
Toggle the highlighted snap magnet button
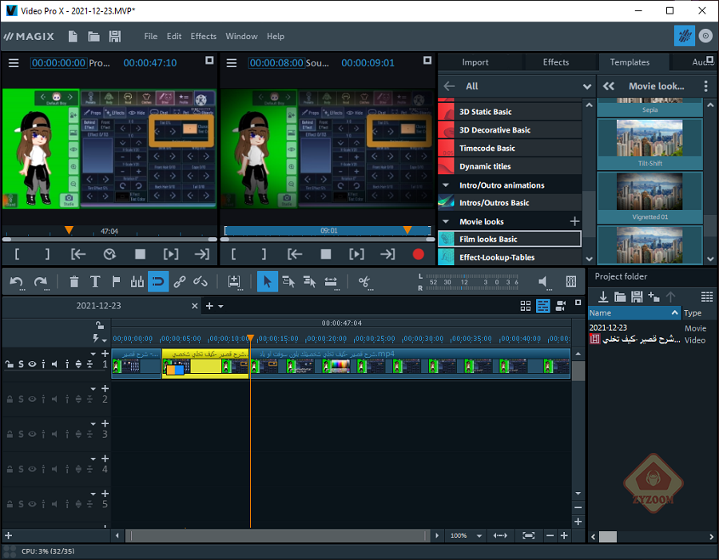tap(158, 282)
